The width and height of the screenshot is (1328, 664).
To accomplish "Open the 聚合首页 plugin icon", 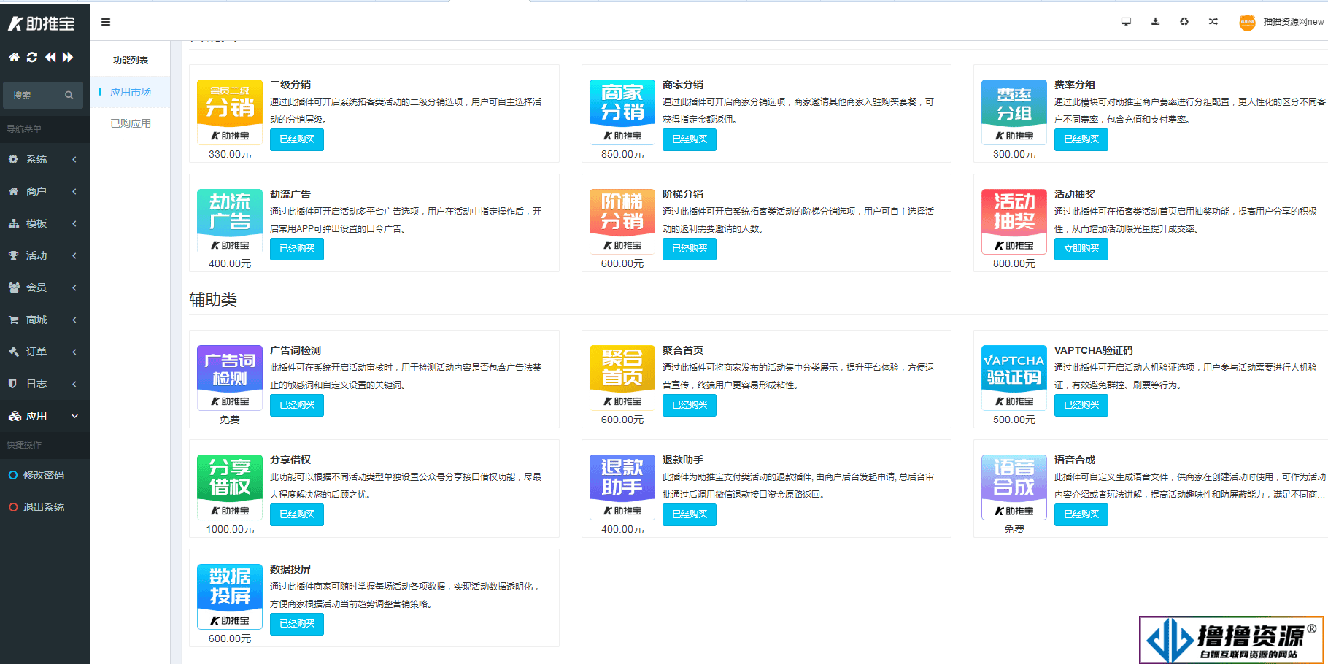I will coord(622,377).
